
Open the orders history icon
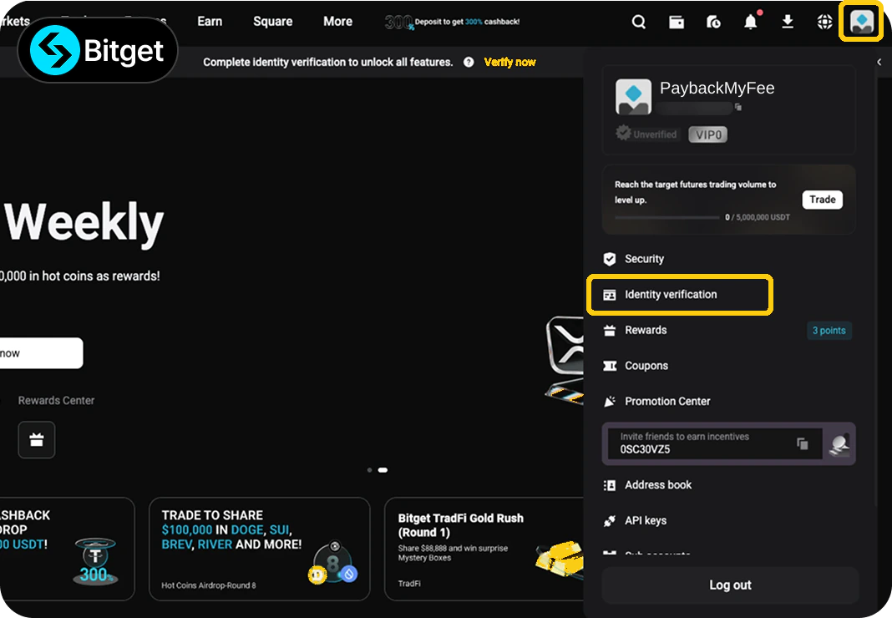pos(713,23)
